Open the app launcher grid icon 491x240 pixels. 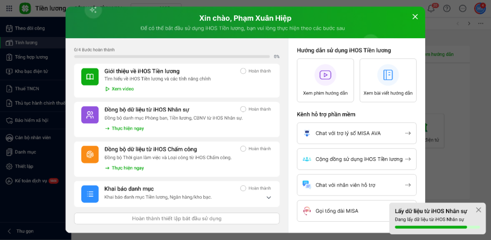pyautogui.click(x=9, y=8)
